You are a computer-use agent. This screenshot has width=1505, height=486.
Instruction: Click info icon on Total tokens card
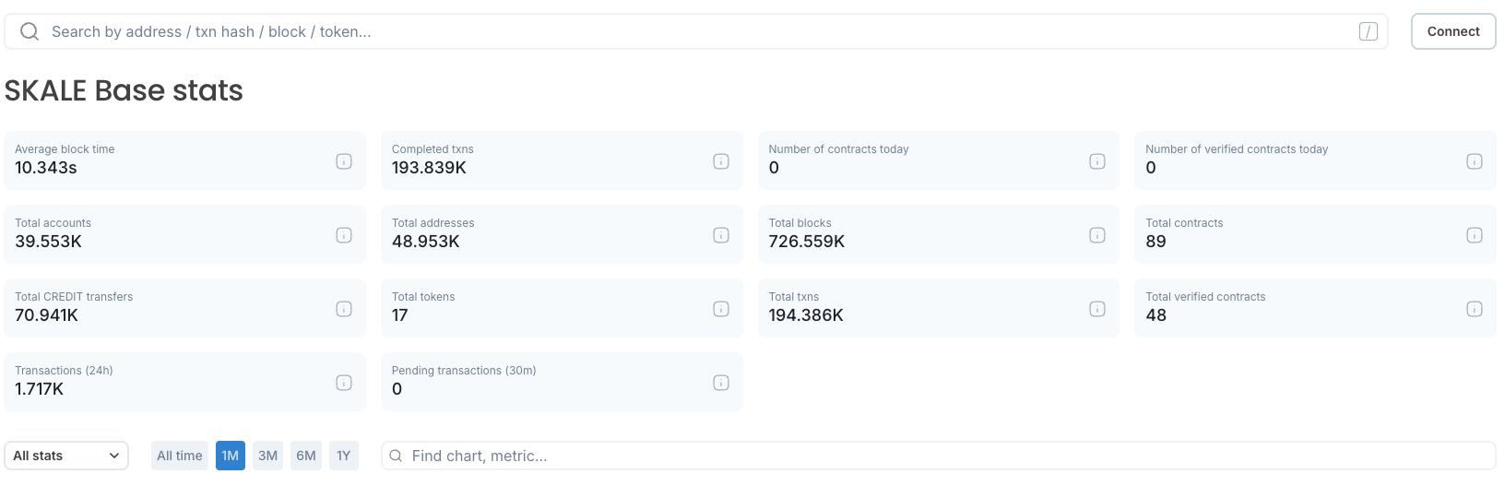click(x=721, y=309)
